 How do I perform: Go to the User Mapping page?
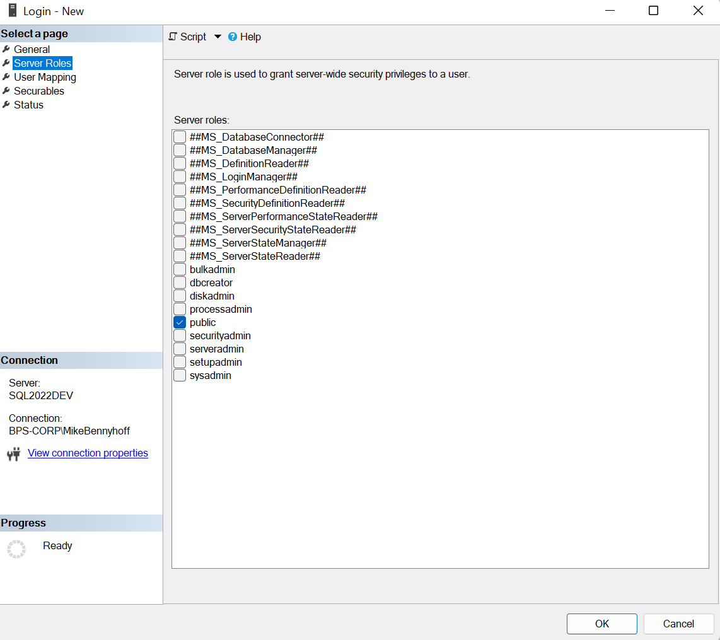click(45, 77)
